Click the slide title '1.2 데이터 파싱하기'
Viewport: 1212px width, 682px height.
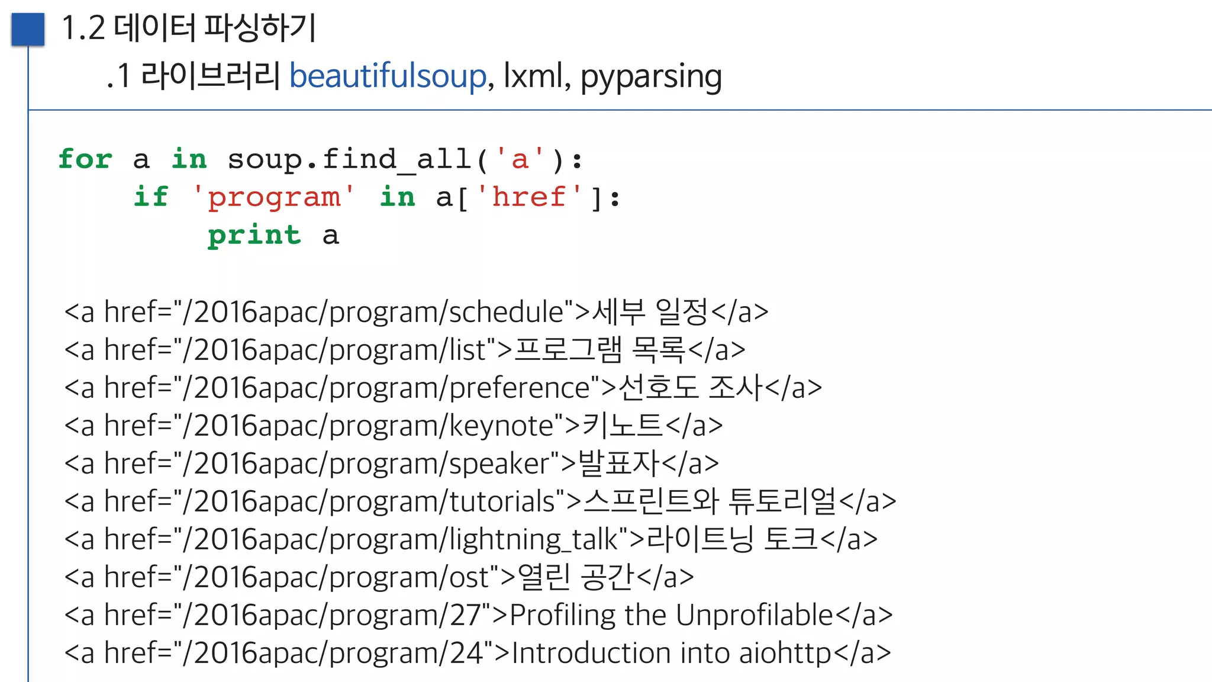point(189,28)
